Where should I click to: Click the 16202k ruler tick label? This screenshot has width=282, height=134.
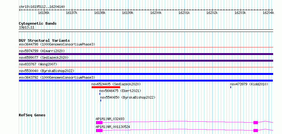click(212, 13)
